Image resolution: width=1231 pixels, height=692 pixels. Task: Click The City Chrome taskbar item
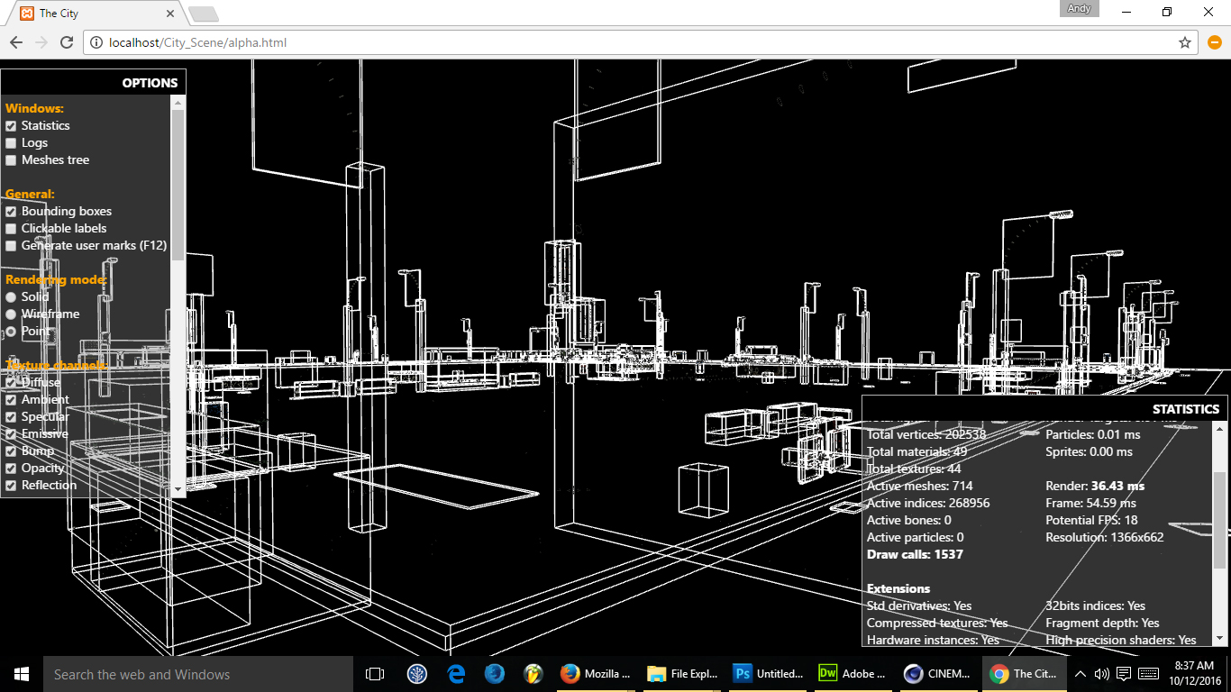[x=1026, y=674]
